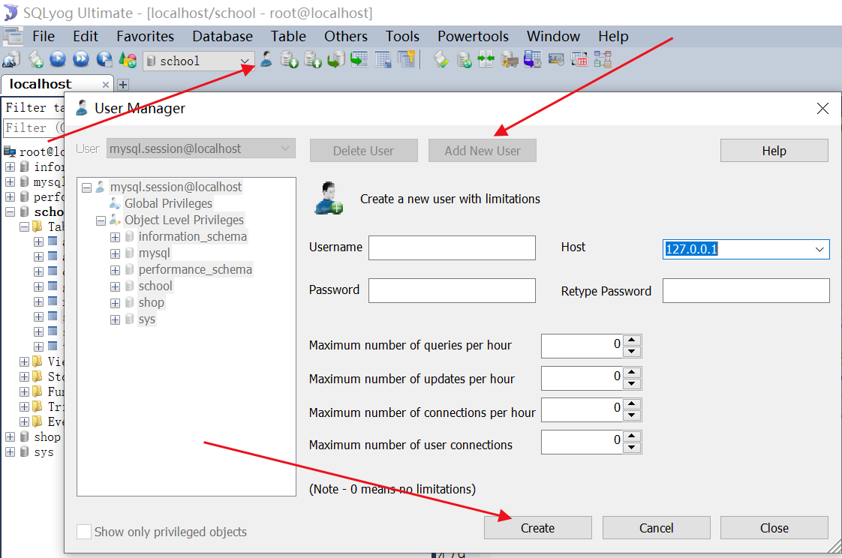842x558 pixels.
Task: Expand shop in User Manager privileges tree
Action: [x=115, y=304]
